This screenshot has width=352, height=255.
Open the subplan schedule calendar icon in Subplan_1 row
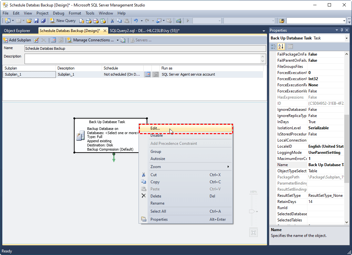coord(147,74)
